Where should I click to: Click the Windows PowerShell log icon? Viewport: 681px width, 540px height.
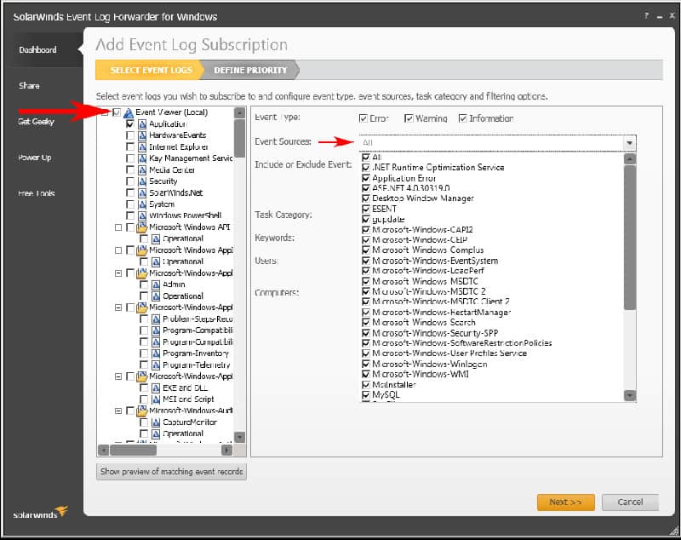(x=142, y=214)
